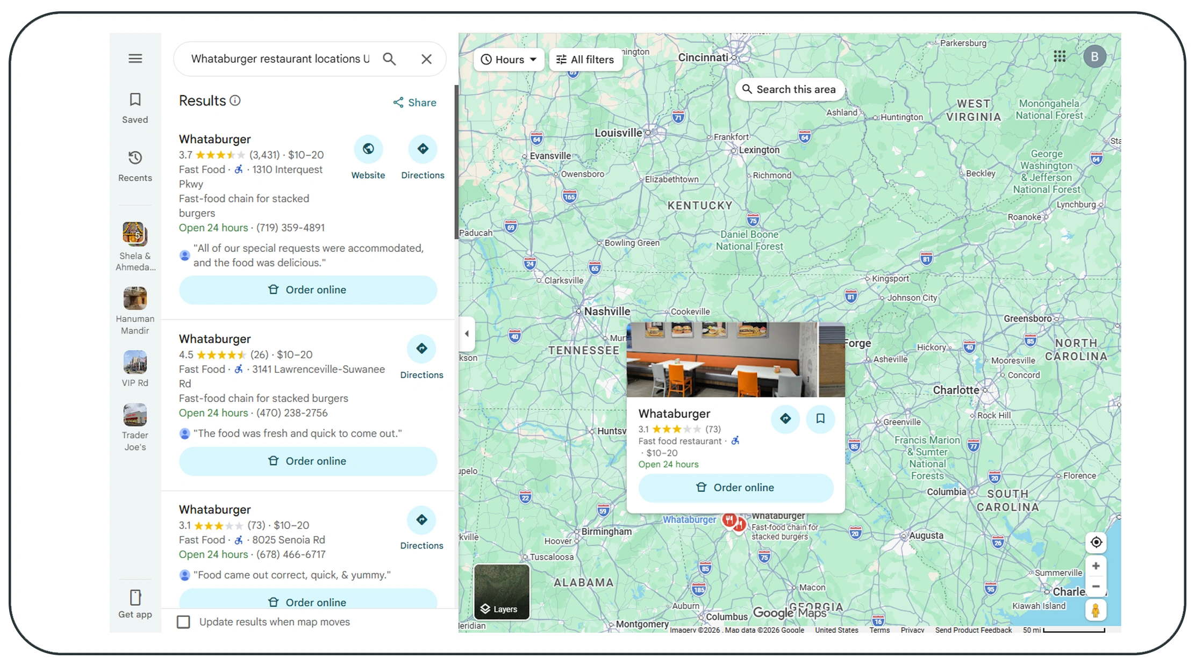Clear the search box with the X icon
Image resolution: width=1195 pixels, height=666 pixels.
(x=426, y=59)
